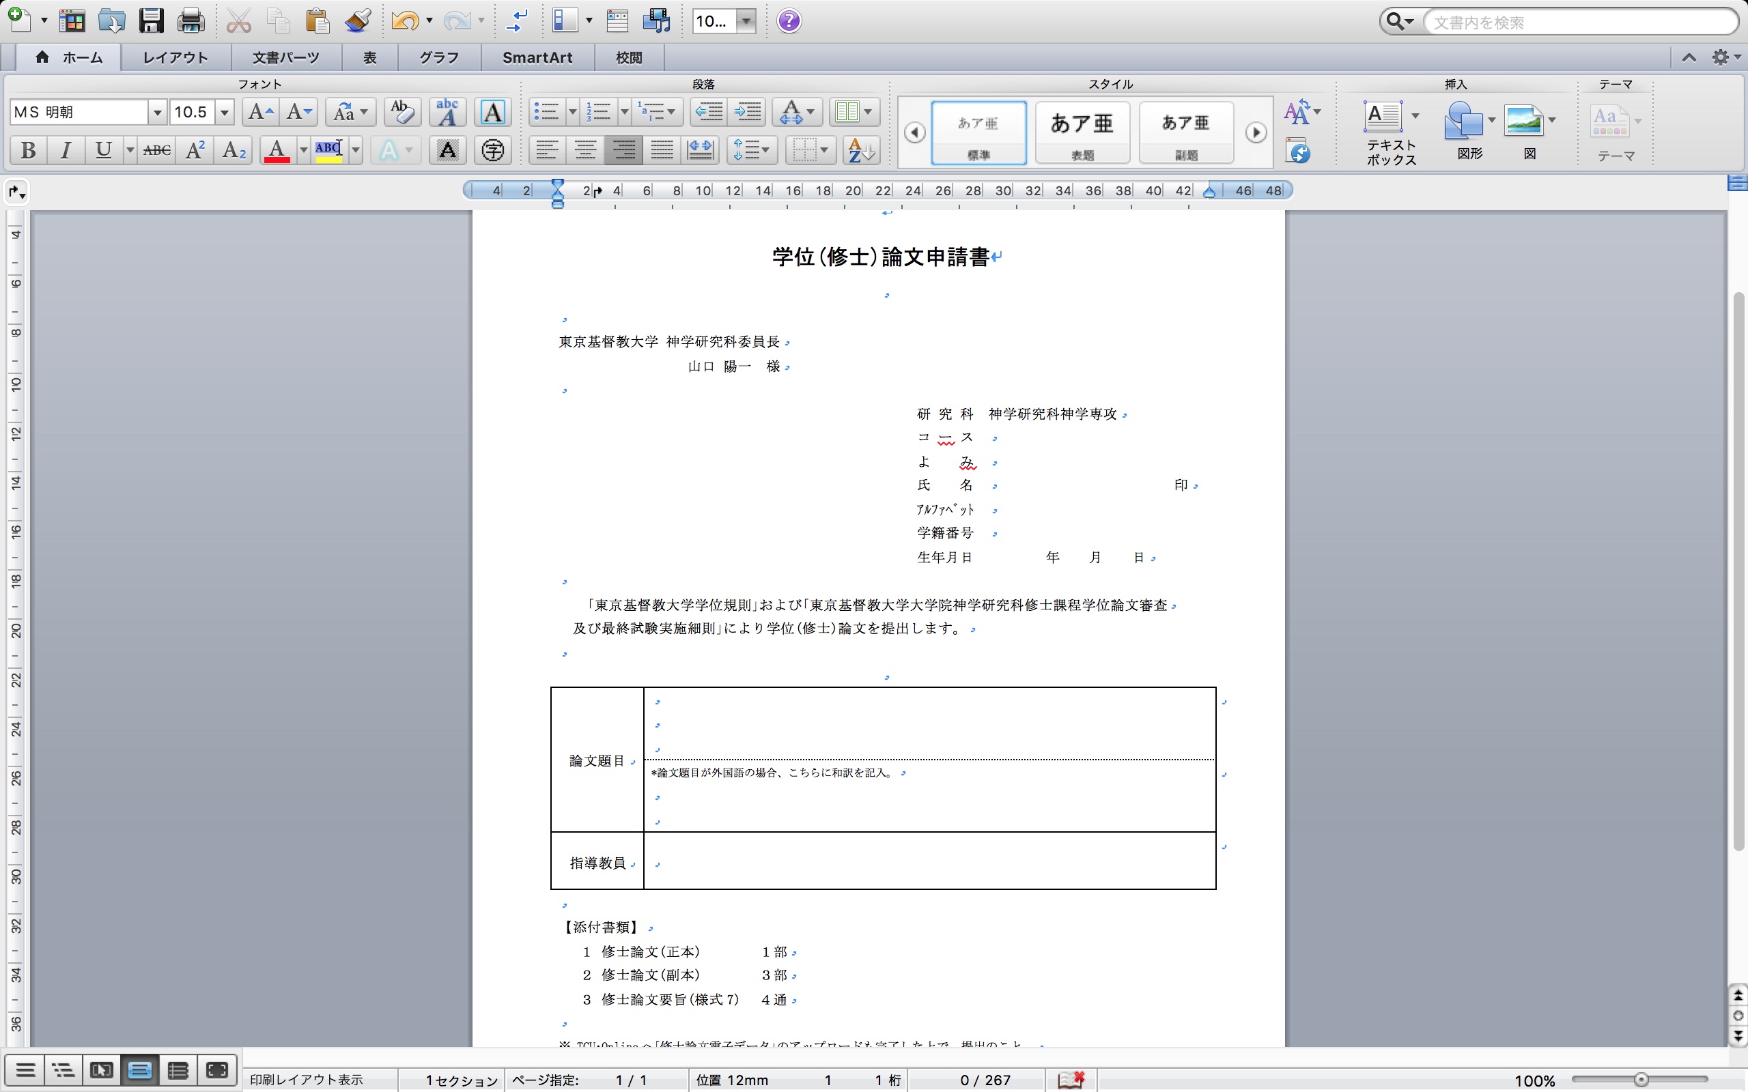Open font name MS 明朝 dropdown
1748x1092 pixels.
tap(157, 112)
